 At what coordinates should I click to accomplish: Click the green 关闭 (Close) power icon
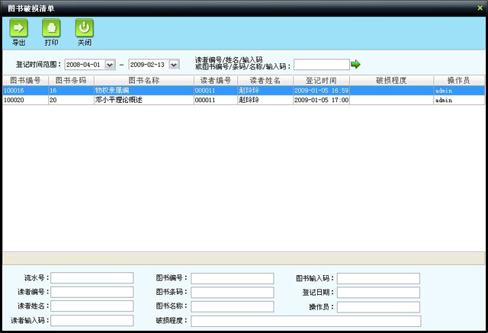pyautogui.click(x=84, y=28)
